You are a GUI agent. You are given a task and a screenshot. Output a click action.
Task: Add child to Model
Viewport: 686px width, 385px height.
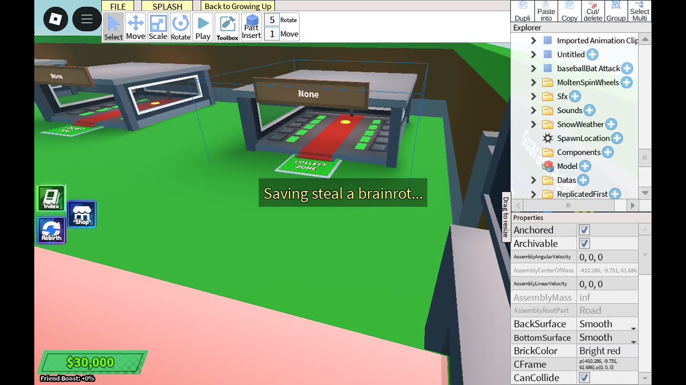tap(585, 166)
